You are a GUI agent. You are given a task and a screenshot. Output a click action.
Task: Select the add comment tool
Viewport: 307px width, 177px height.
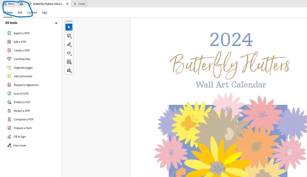click(69, 36)
